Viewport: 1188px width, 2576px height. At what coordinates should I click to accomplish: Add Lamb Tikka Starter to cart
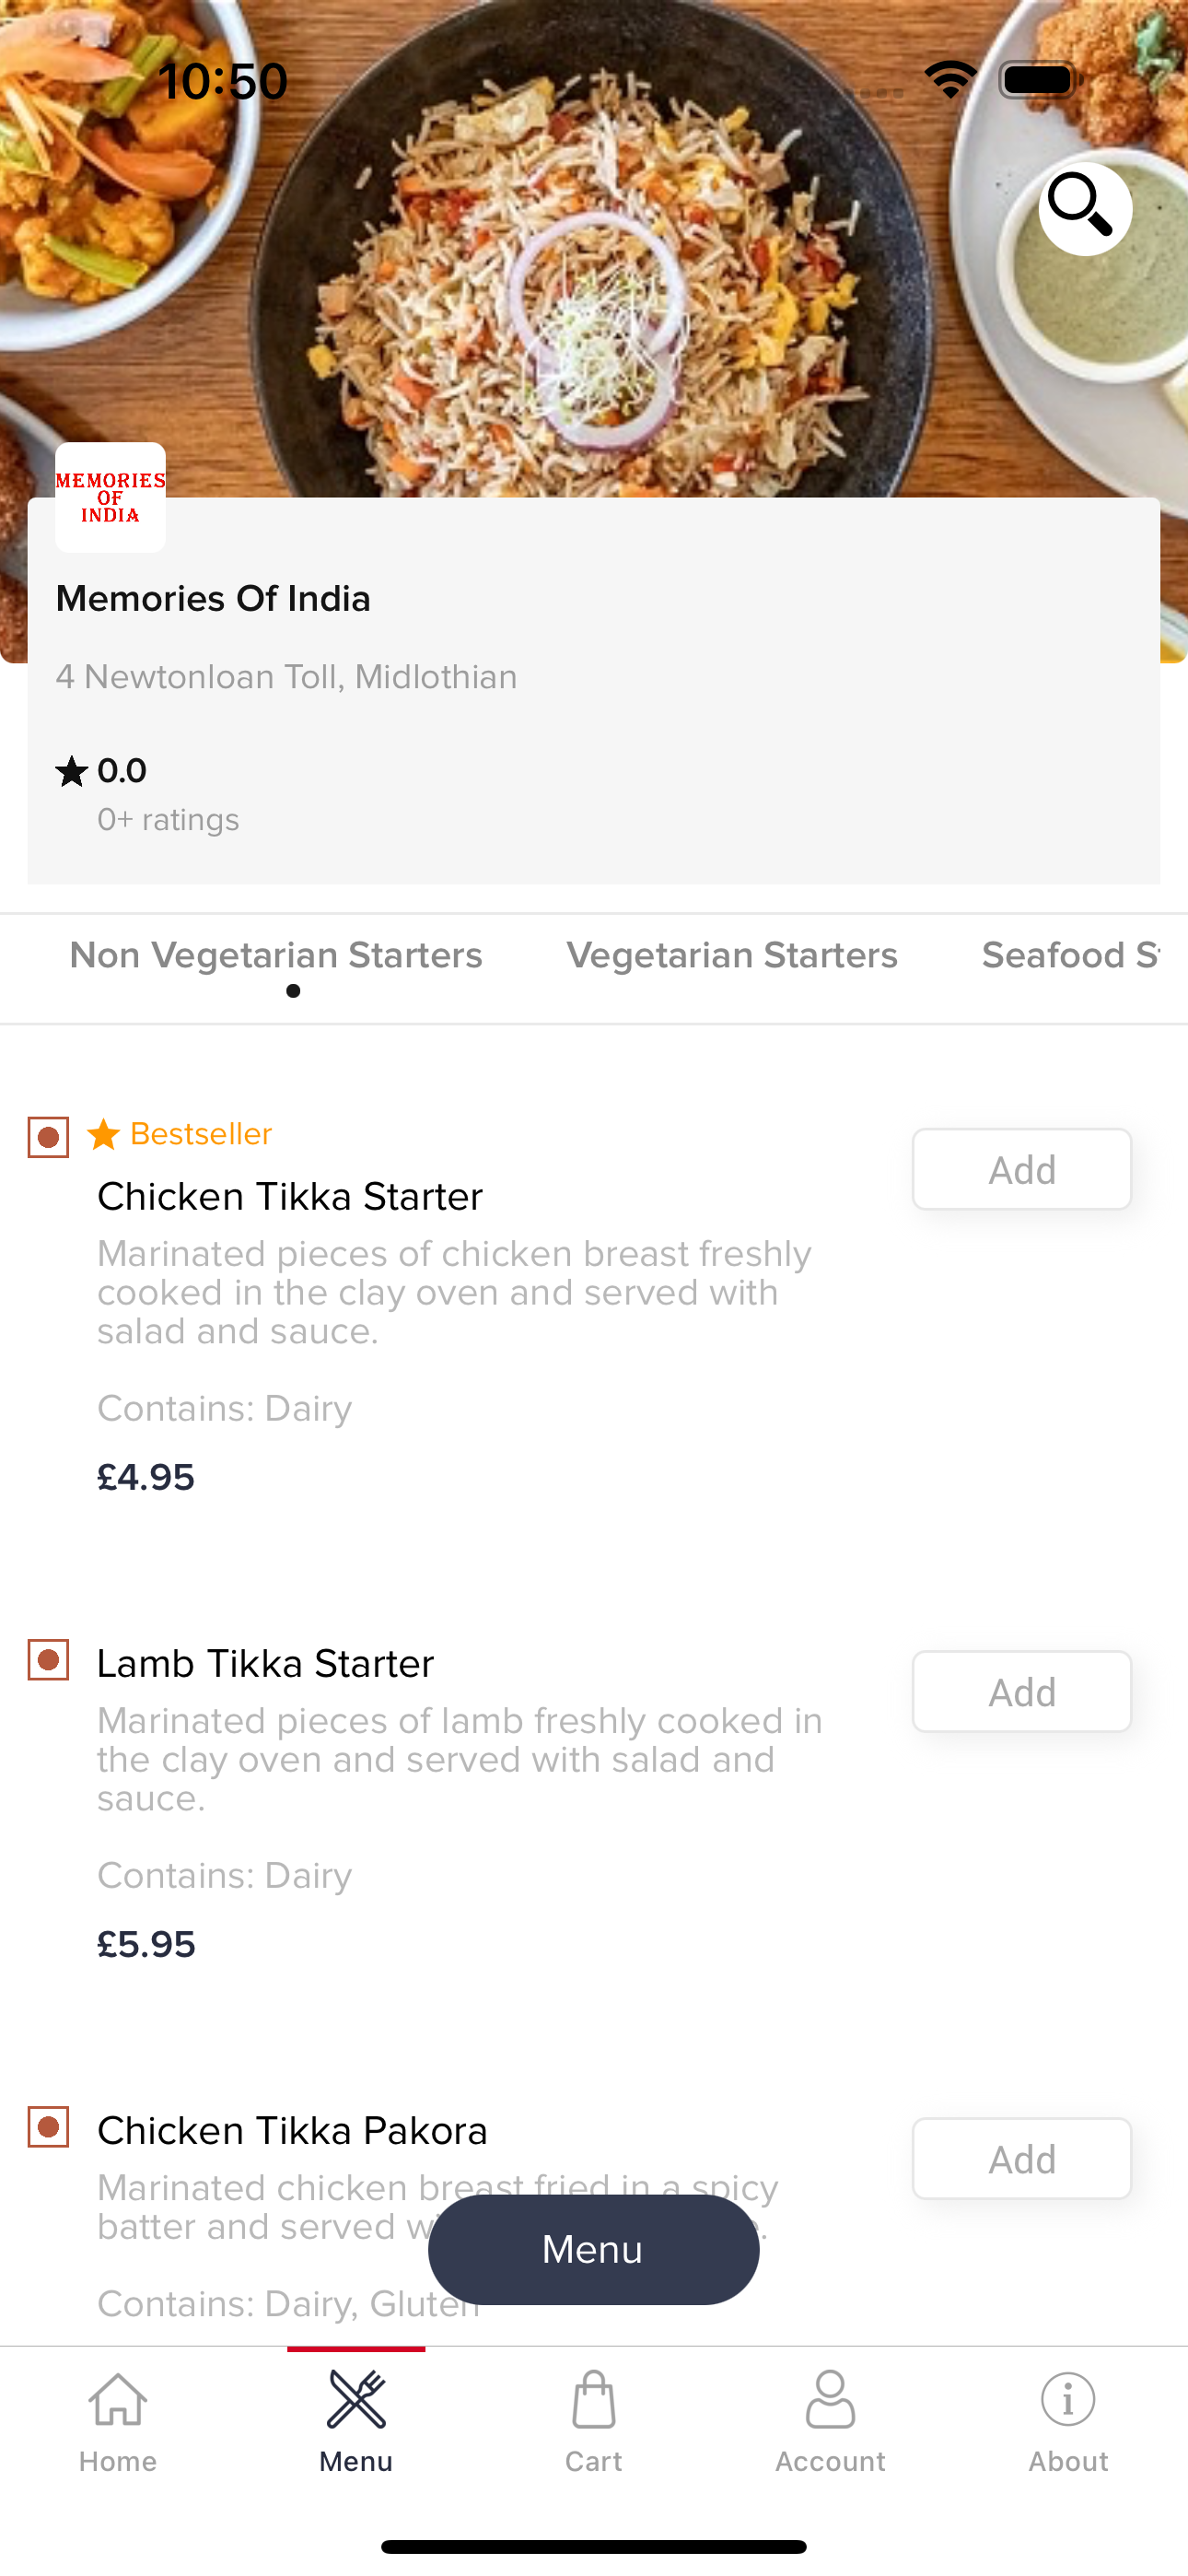click(1021, 1692)
